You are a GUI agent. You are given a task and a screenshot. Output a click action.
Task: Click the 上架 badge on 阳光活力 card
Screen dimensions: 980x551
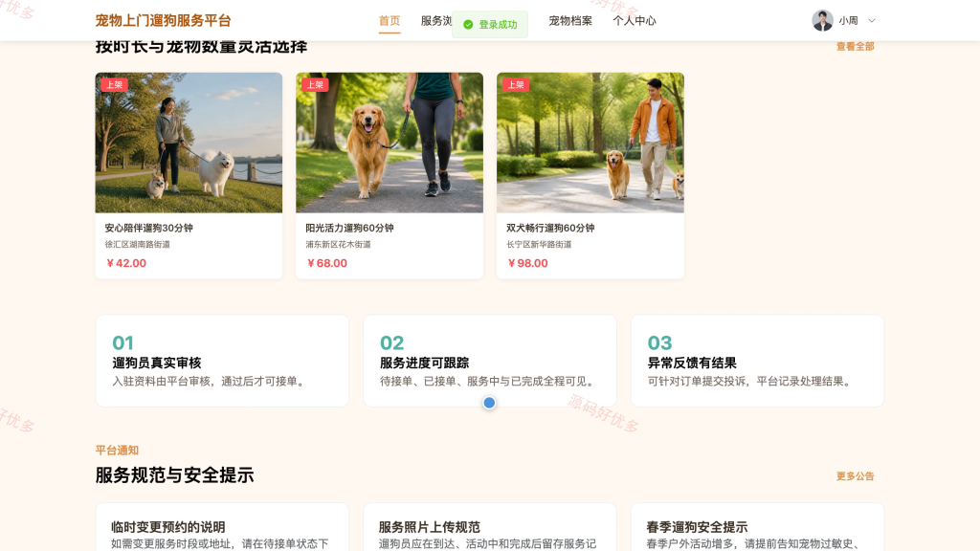pyautogui.click(x=315, y=85)
